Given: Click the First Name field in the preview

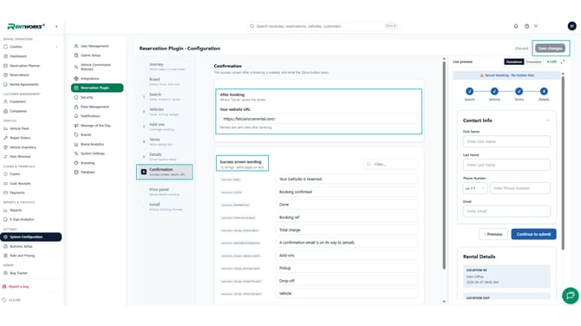Looking at the screenshot, I should click(x=506, y=141).
